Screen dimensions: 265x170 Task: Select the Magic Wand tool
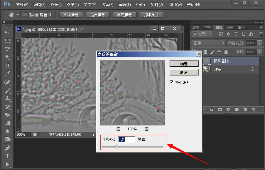click(7, 57)
